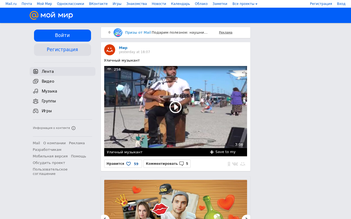Click the blue Войти button
Viewport: 351px width, 219px height.
pos(63,36)
